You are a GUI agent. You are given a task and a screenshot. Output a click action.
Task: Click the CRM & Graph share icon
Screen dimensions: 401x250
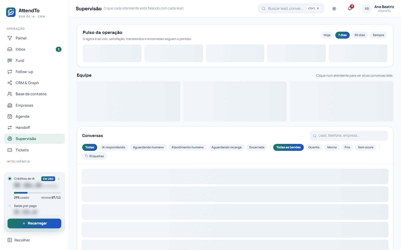[10, 83]
